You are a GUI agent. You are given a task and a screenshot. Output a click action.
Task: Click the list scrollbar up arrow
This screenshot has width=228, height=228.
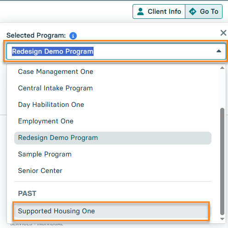(x=222, y=68)
